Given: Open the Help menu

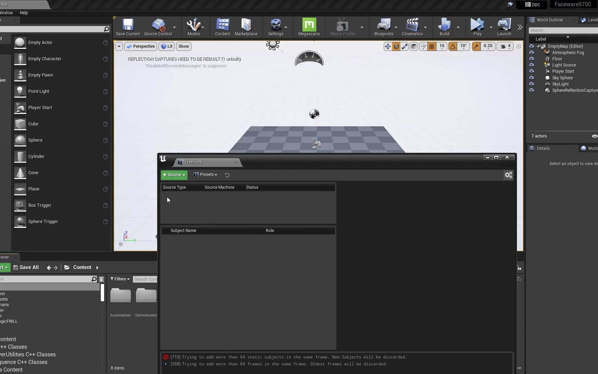Looking at the screenshot, I should point(24,13).
